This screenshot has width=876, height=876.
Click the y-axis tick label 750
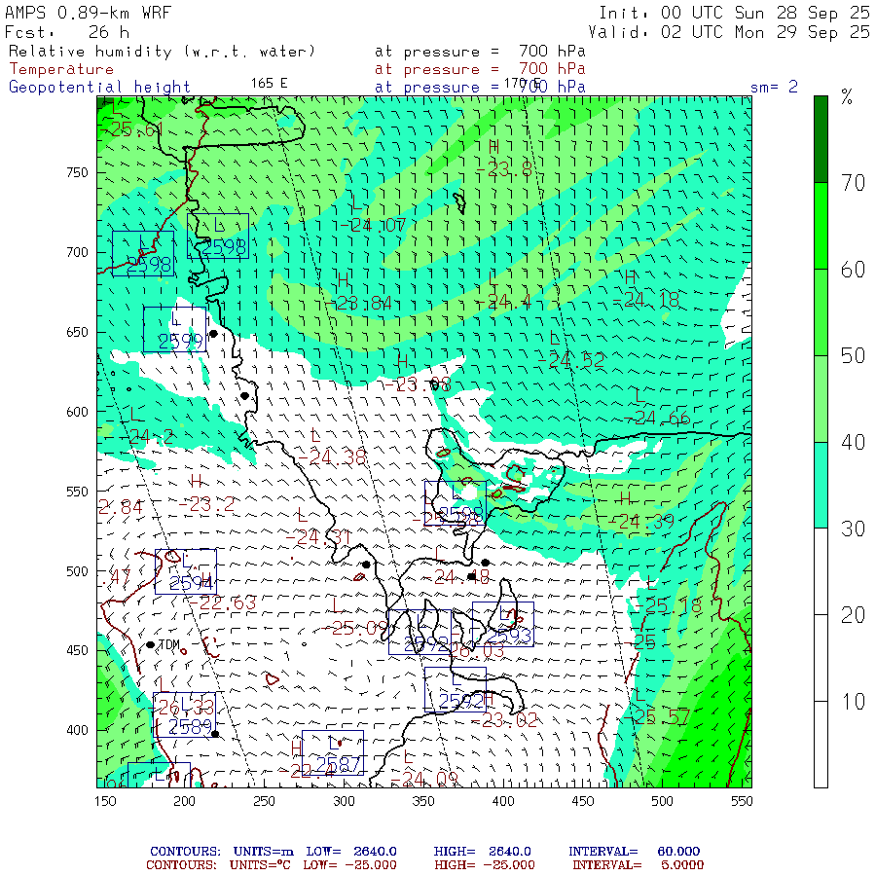pyautogui.click(x=77, y=172)
